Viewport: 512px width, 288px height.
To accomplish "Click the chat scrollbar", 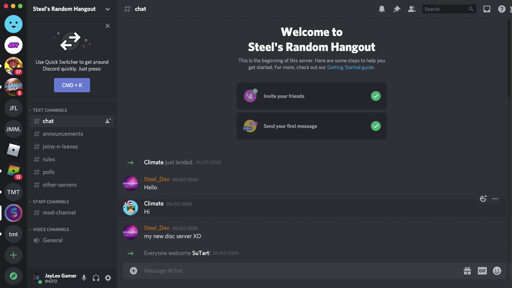I will pos(509,58).
